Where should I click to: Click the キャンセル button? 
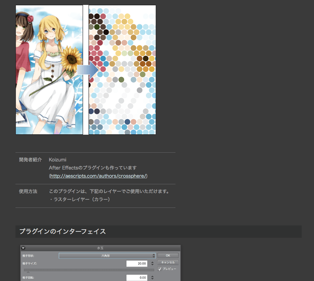168,262
